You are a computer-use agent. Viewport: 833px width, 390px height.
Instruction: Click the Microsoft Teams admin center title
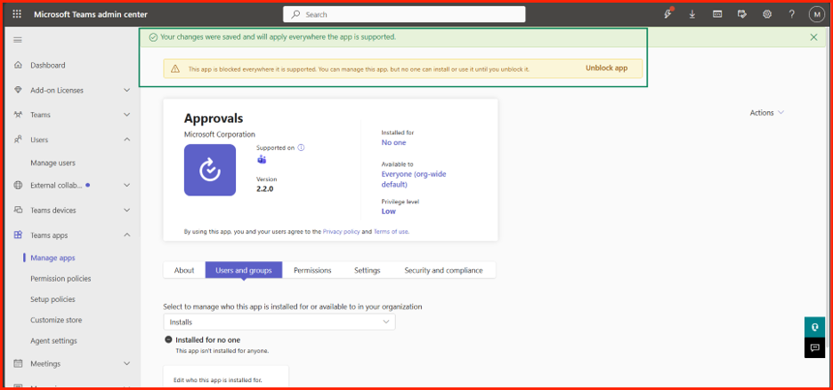pos(91,14)
